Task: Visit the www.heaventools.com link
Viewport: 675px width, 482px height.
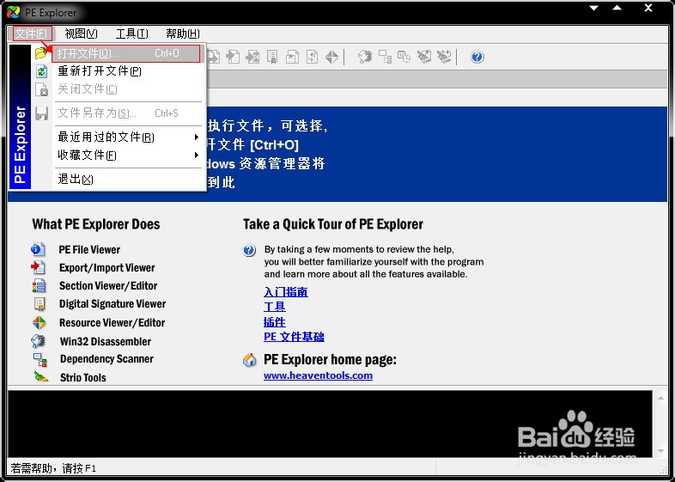Action: tap(318, 375)
